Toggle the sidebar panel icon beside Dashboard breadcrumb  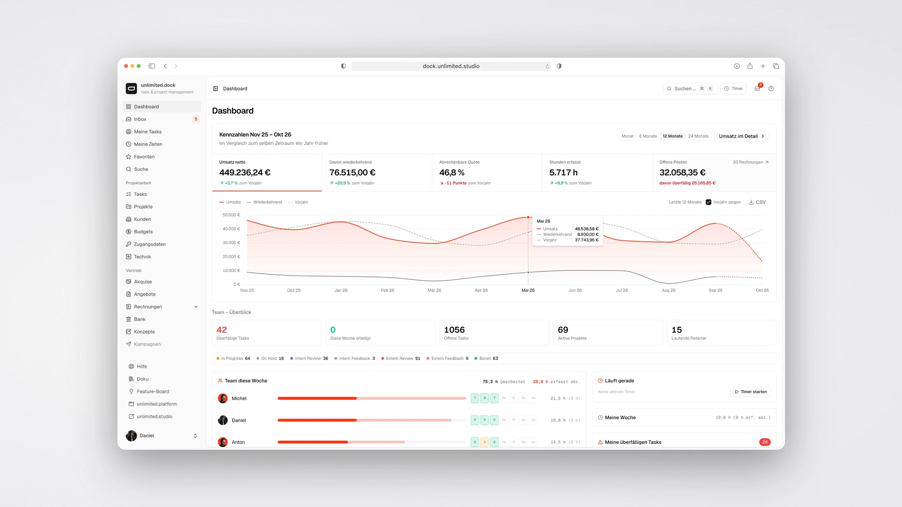pos(216,89)
